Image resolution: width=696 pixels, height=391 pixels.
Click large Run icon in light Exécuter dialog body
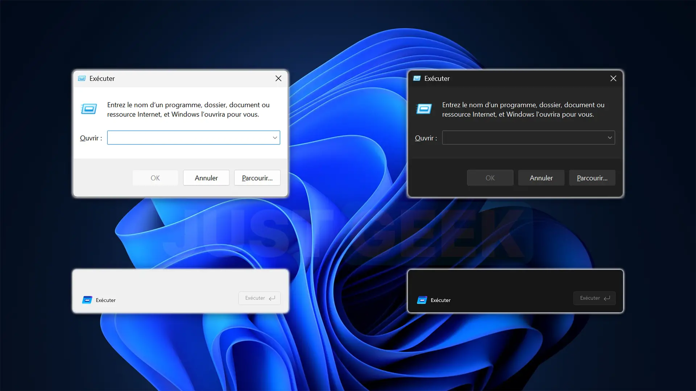click(x=89, y=109)
